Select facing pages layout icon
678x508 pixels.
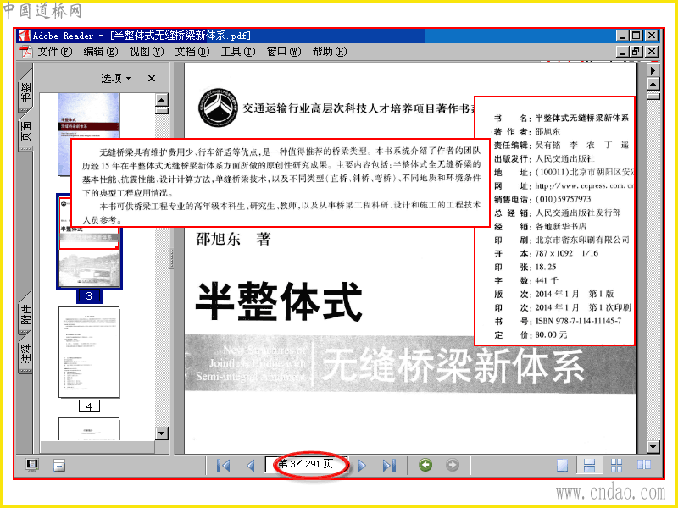point(644,465)
